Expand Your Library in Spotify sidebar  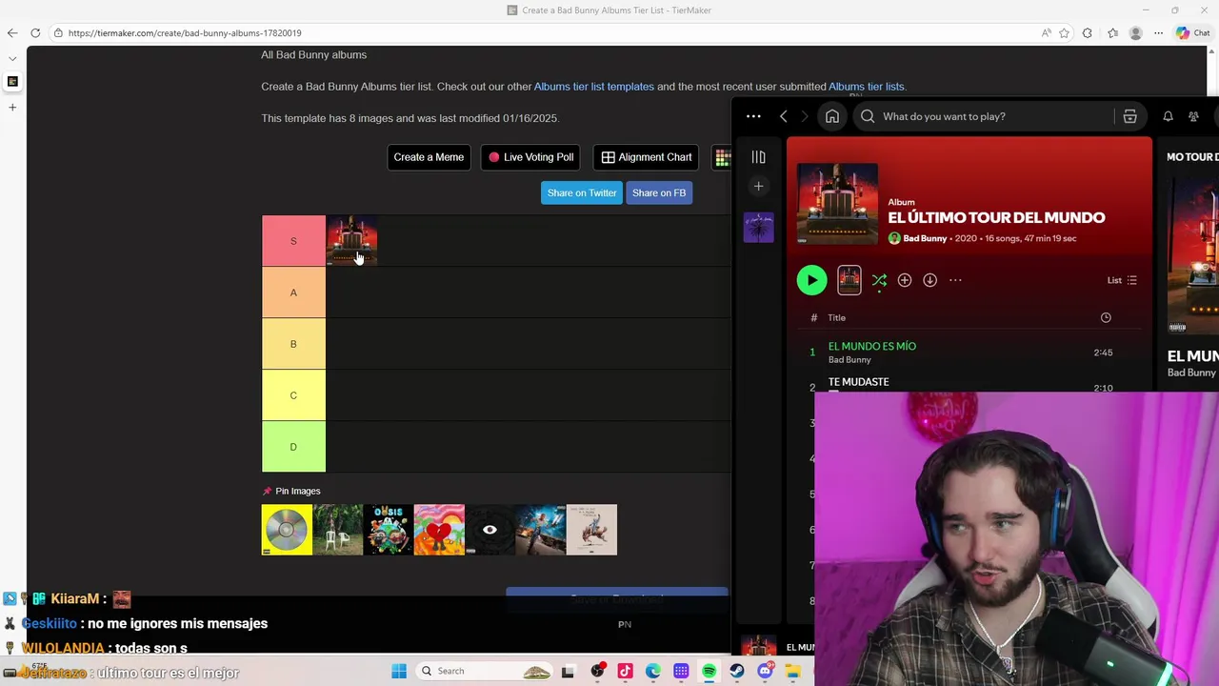pos(758,157)
